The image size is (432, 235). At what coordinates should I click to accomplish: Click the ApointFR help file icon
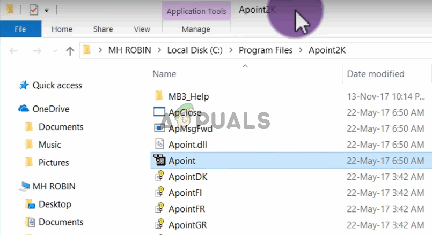[159, 208]
